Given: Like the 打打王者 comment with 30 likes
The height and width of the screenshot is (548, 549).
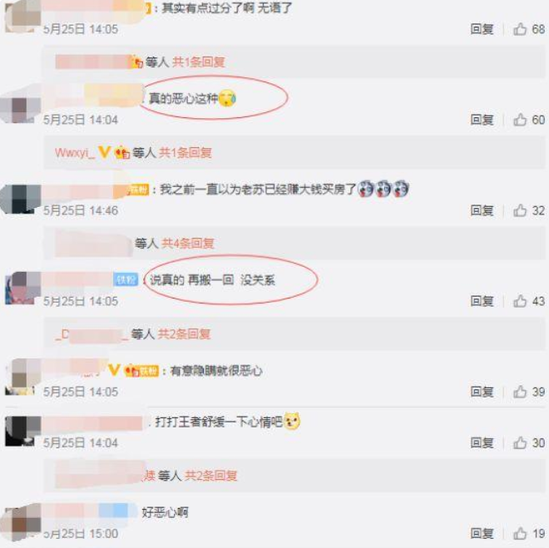Looking at the screenshot, I should tap(520, 442).
